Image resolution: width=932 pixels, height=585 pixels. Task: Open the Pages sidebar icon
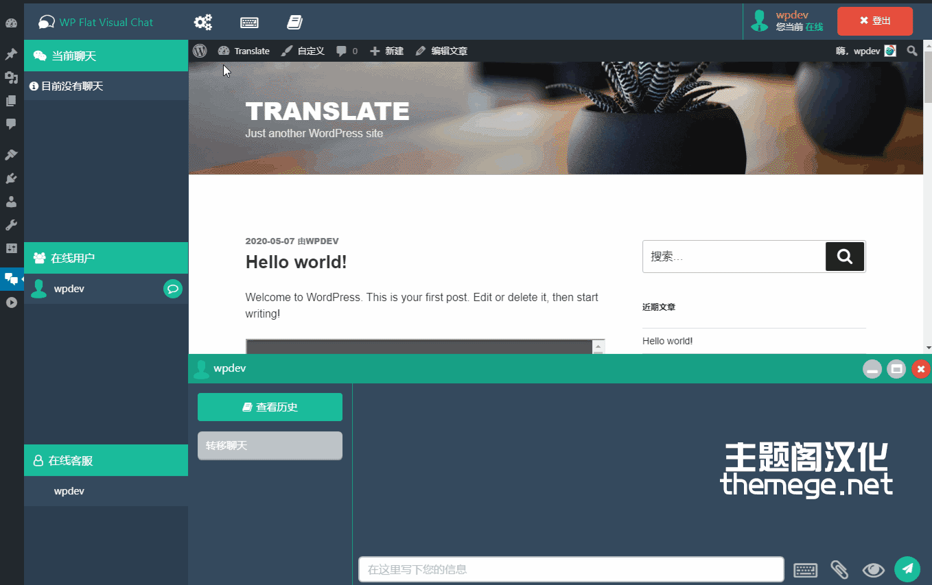tap(11, 101)
